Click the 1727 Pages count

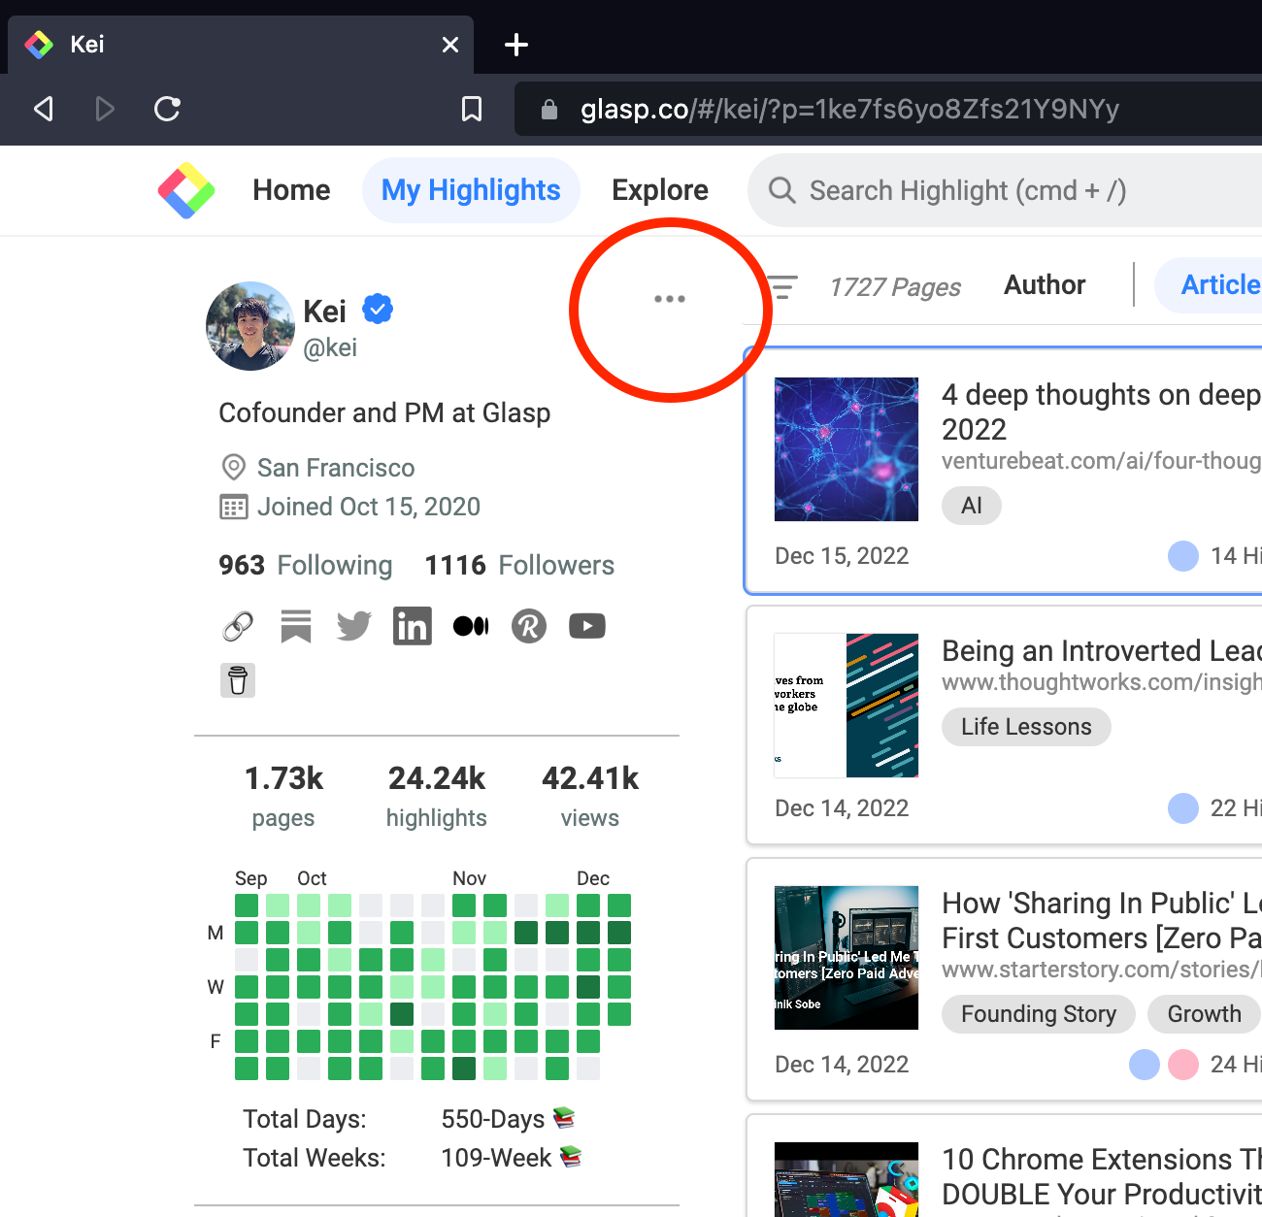point(895,287)
